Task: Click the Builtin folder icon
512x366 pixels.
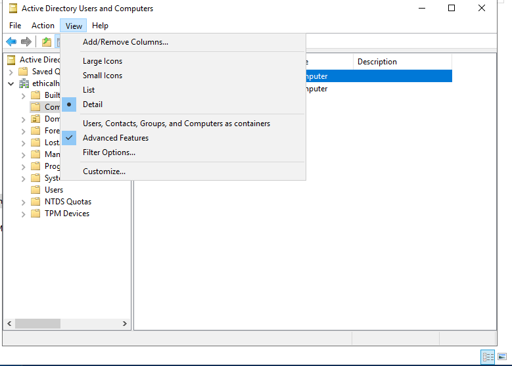Action: [35, 95]
